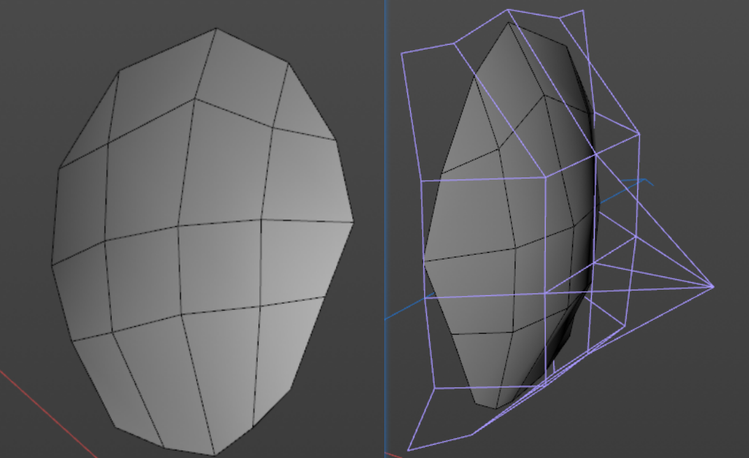Select the far-right pointed tip of purple cage
The width and height of the screenshot is (749, 458).
(x=712, y=286)
